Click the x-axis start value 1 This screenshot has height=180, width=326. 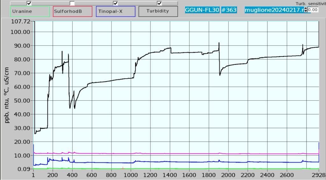point(33,175)
